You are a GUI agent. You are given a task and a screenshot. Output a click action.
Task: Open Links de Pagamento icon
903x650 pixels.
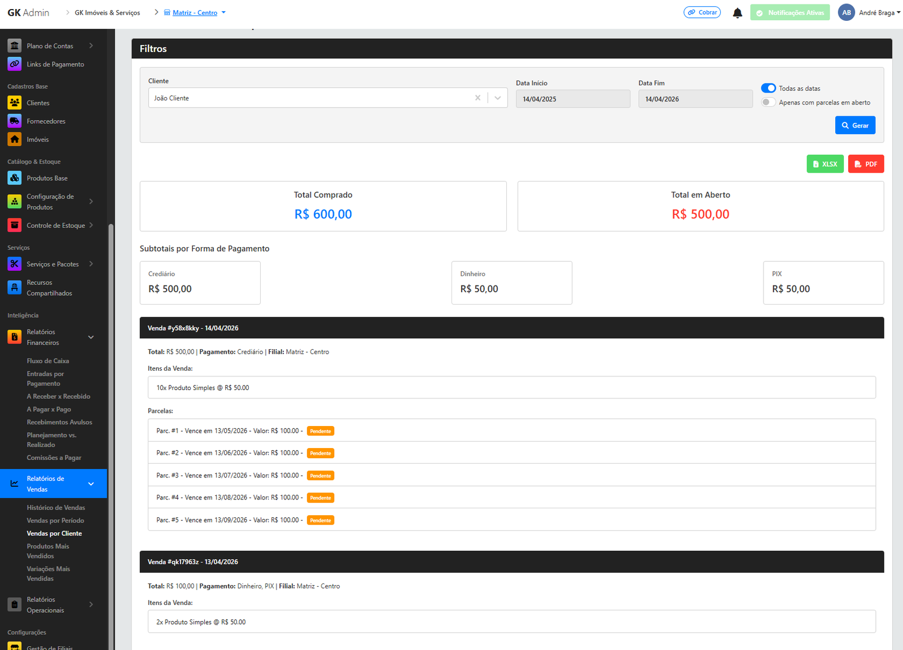15,64
